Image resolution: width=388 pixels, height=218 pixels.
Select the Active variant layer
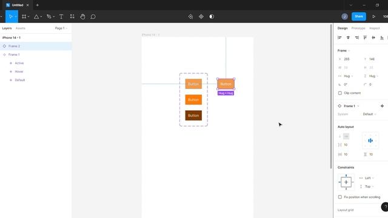[36, 63]
